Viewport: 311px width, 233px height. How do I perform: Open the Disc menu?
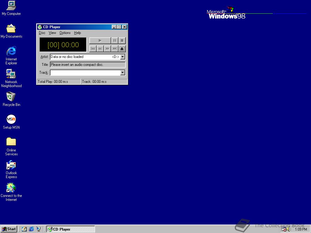point(42,33)
